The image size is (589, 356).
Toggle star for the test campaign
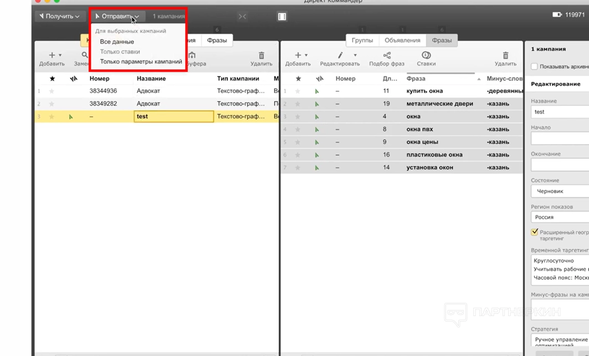[x=52, y=116]
